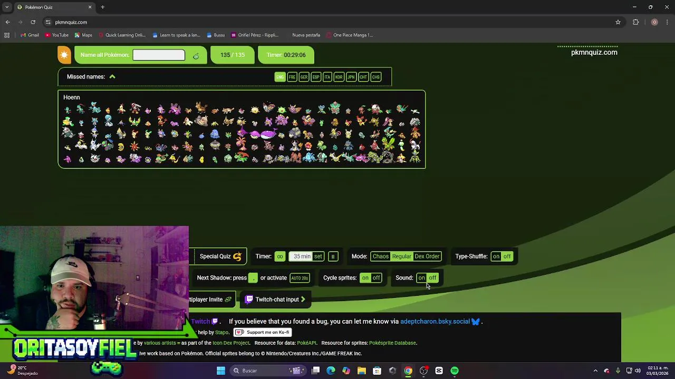
Task: Turn Cycle sprites on
Action: click(365, 278)
